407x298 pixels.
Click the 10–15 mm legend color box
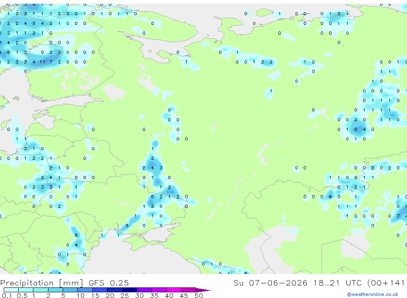[x=85, y=290]
